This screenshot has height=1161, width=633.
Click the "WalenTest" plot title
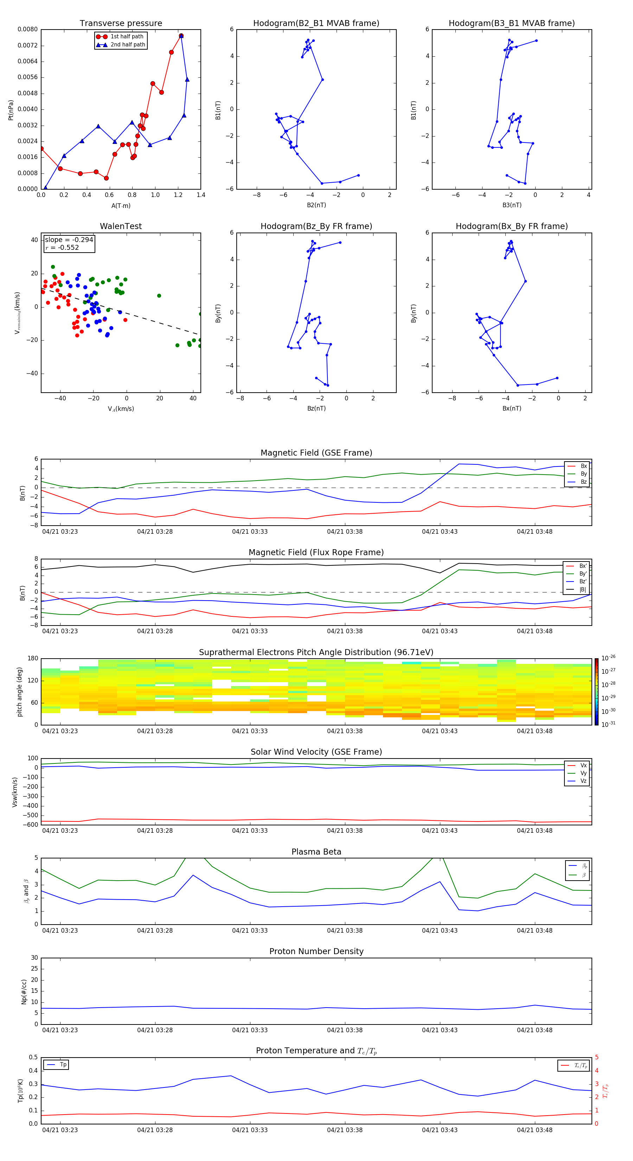pos(121,226)
